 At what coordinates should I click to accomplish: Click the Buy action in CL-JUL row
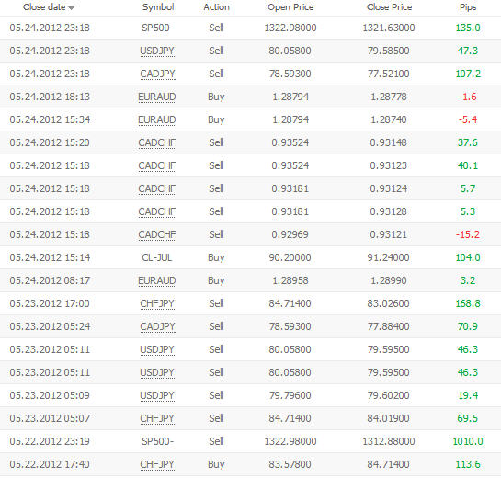(x=216, y=257)
